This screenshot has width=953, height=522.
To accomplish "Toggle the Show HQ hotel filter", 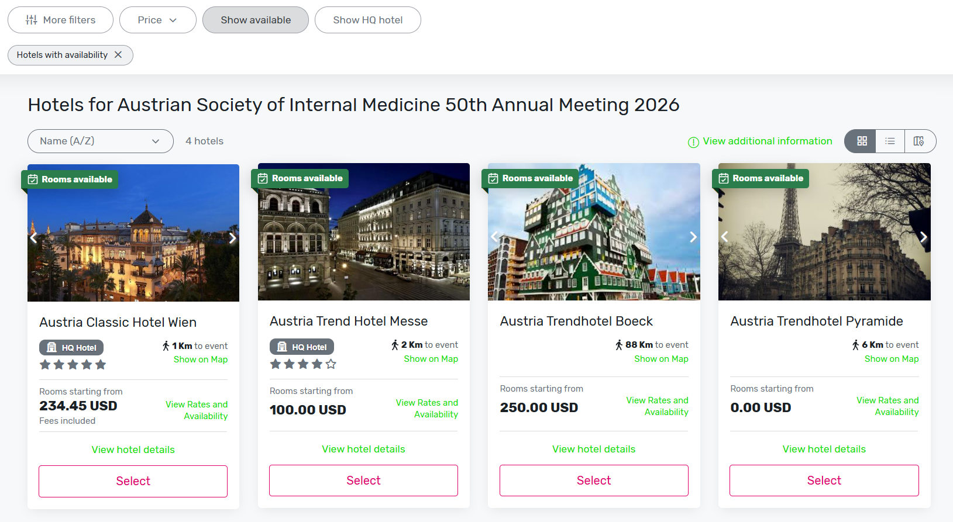I will click(x=368, y=20).
